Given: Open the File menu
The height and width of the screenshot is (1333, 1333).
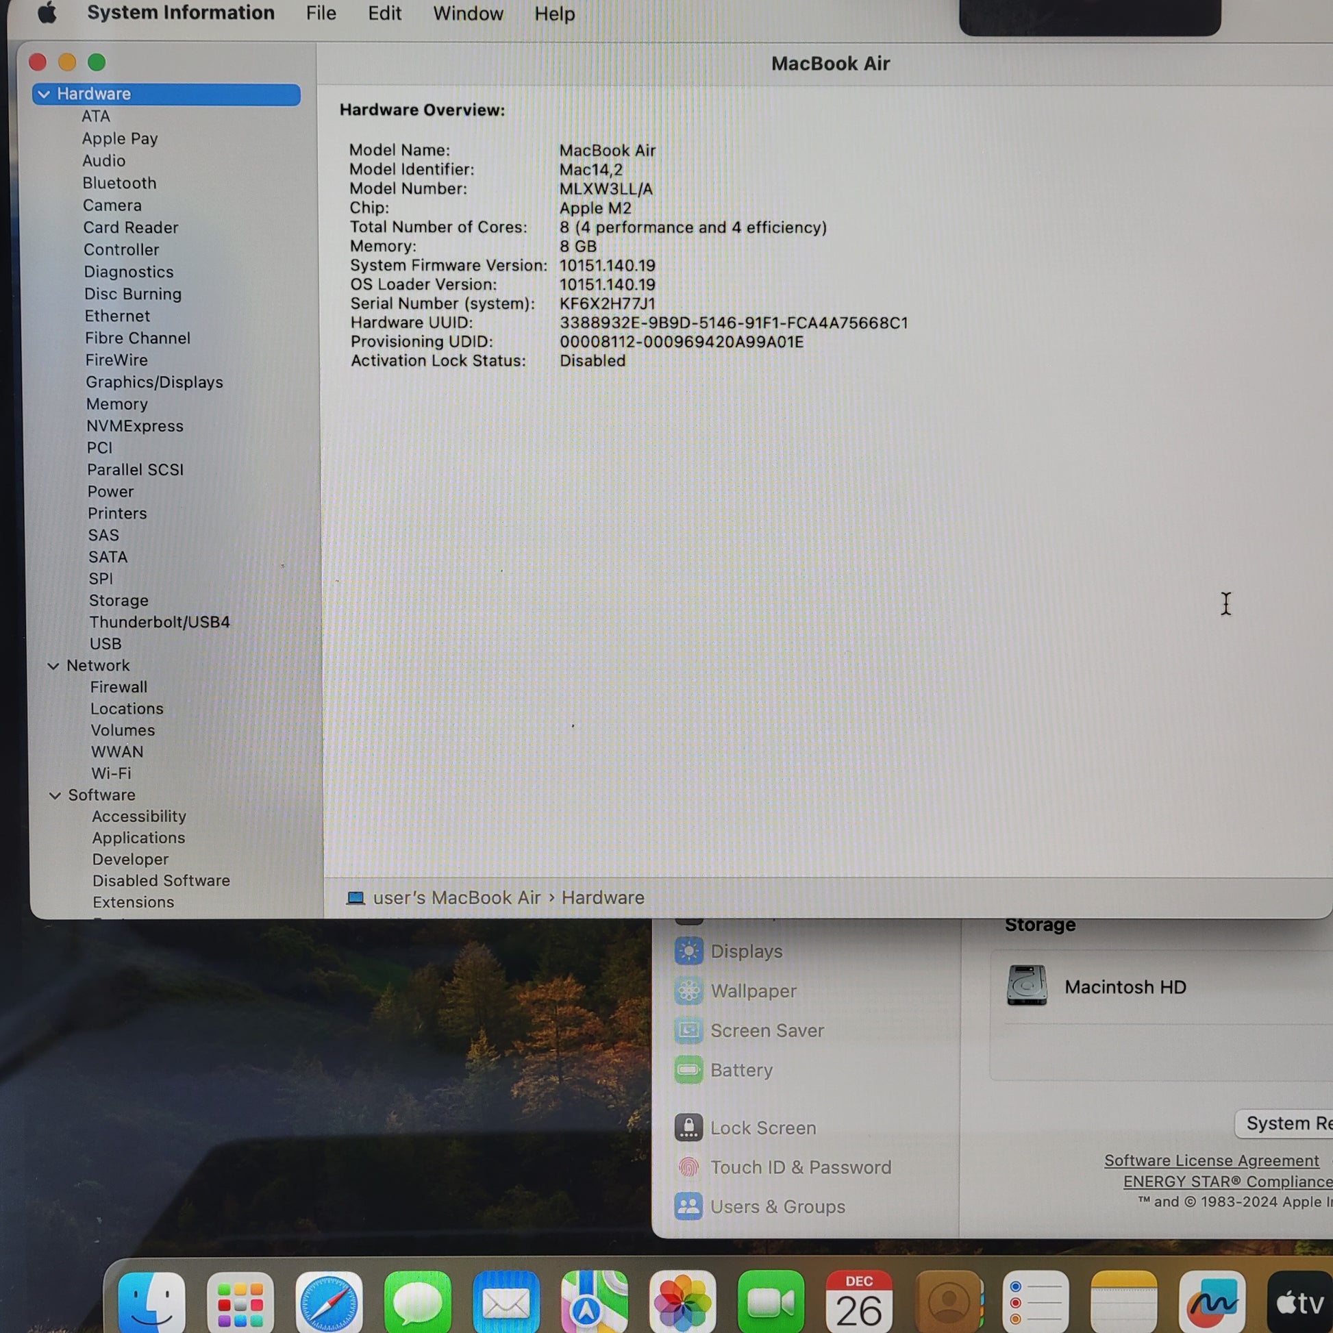Looking at the screenshot, I should click(321, 13).
